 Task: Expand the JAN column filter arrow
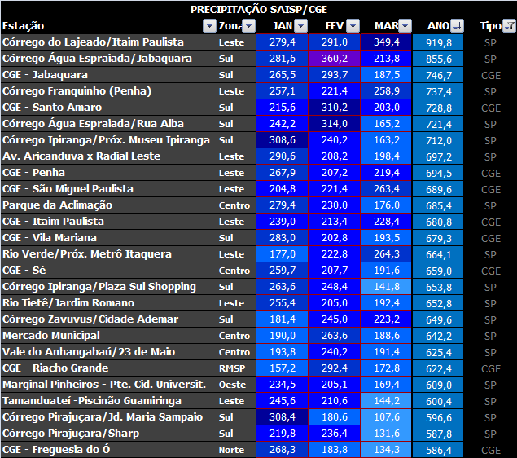[x=300, y=26]
